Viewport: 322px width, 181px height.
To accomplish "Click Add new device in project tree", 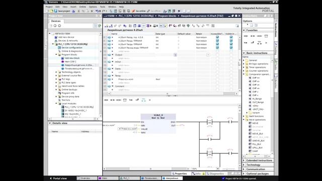I will click(66, 37).
